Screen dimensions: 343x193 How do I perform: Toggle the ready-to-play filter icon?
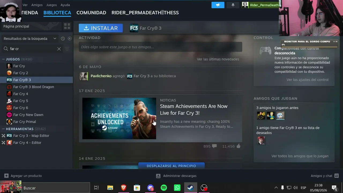point(70,39)
